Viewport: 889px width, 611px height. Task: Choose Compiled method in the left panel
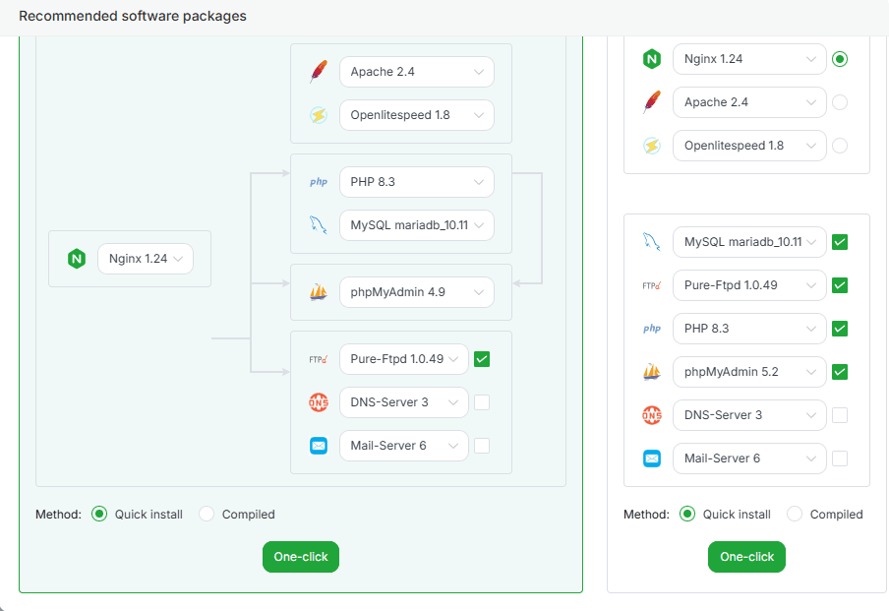tap(207, 514)
